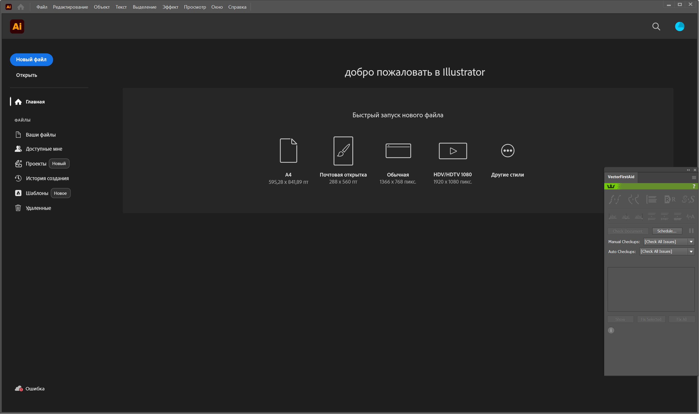The image size is (699, 414).
Task: Go to Главная in the sidebar
Action: 30,102
